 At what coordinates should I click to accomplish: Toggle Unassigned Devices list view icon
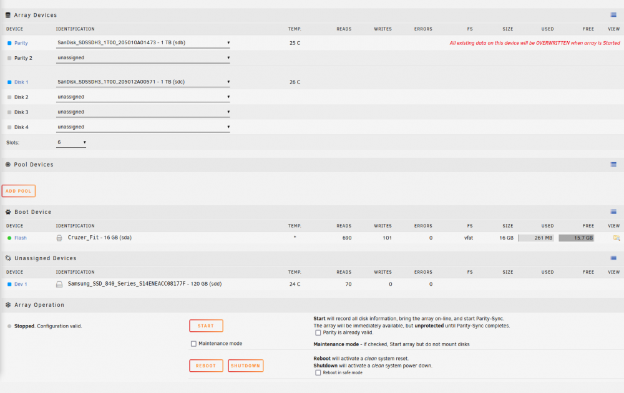pyautogui.click(x=613, y=258)
